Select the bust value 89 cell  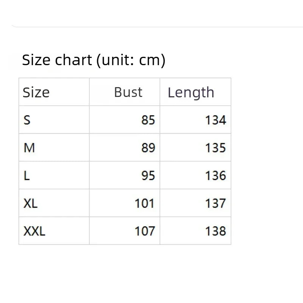coord(148,148)
